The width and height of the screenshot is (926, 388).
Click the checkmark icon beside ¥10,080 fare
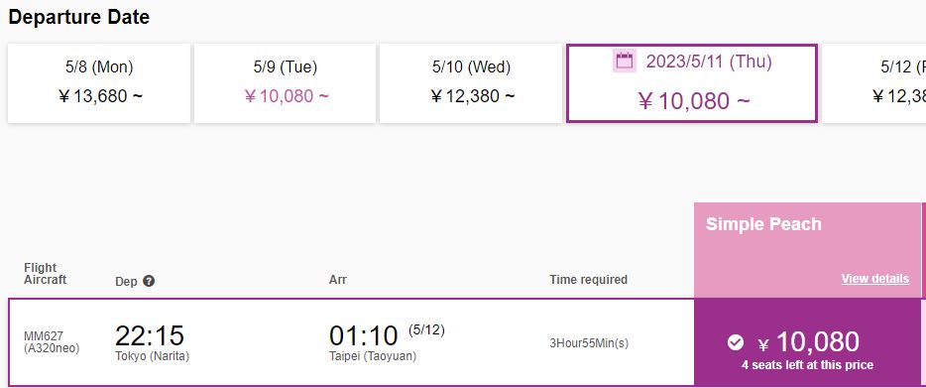[x=736, y=342]
